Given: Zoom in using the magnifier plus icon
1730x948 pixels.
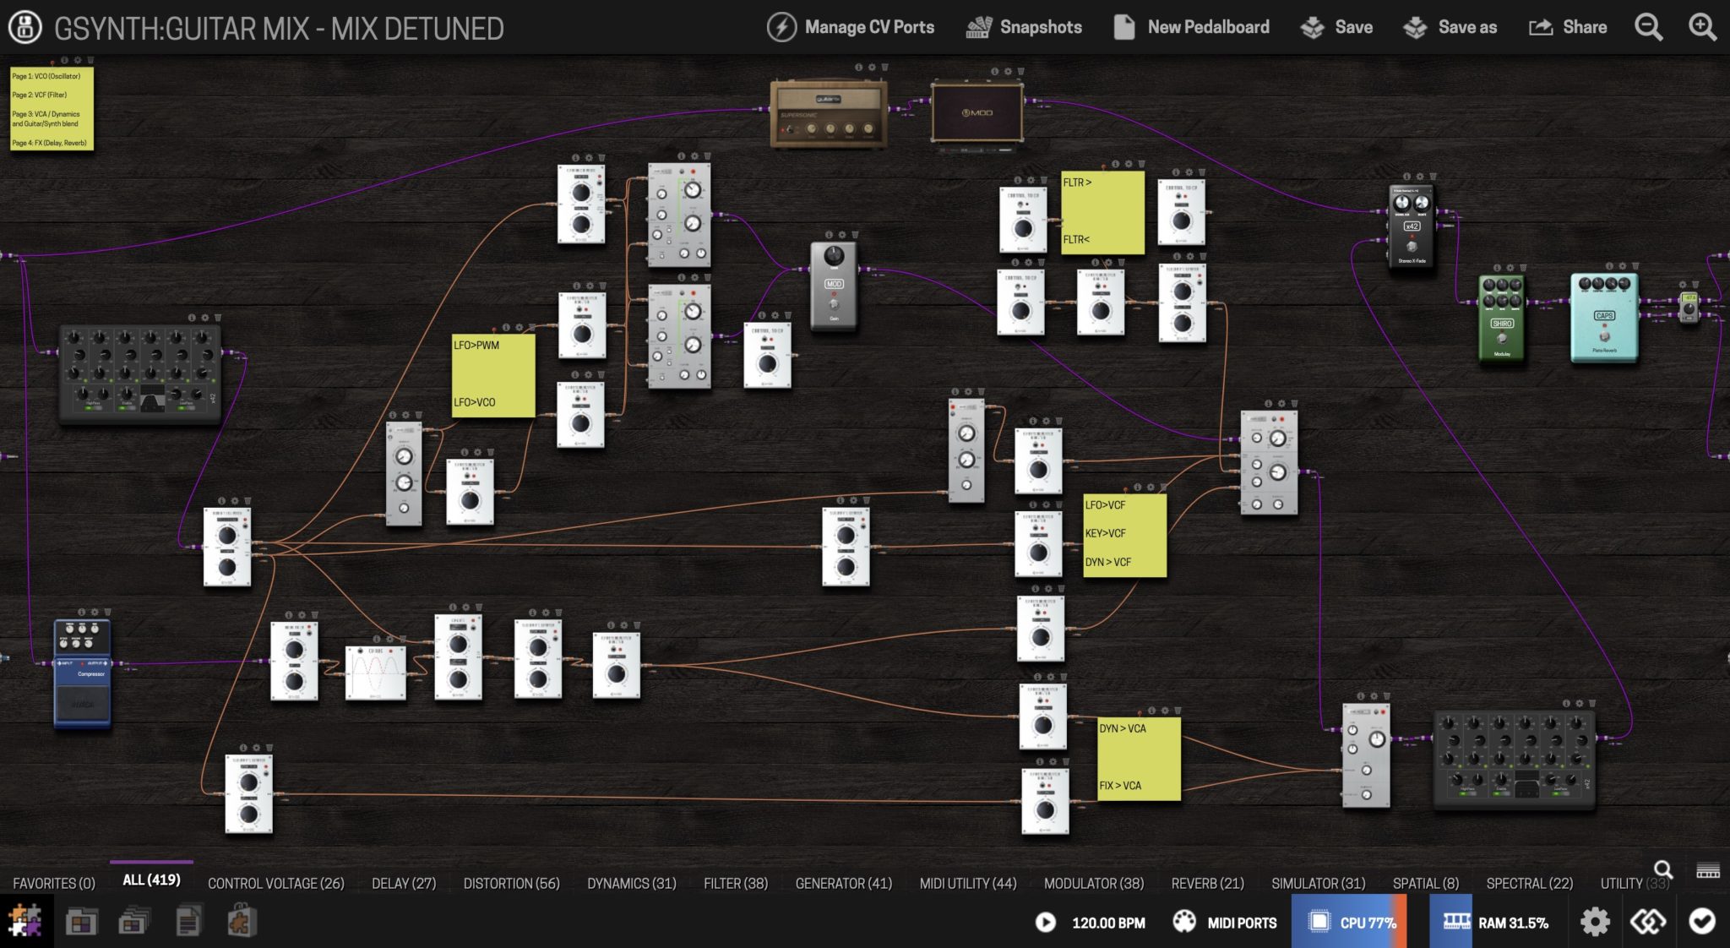Looking at the screenshot, I should pyautogui.click(x=1702, y=26).
